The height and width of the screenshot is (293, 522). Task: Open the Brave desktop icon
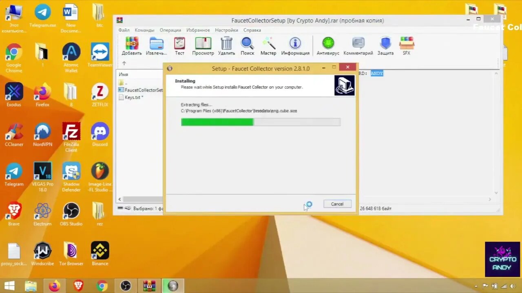point(14,214)
